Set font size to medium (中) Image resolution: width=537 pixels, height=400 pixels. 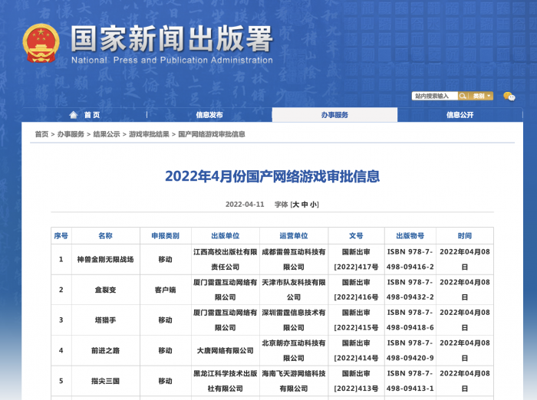click(x=305, y=205)
